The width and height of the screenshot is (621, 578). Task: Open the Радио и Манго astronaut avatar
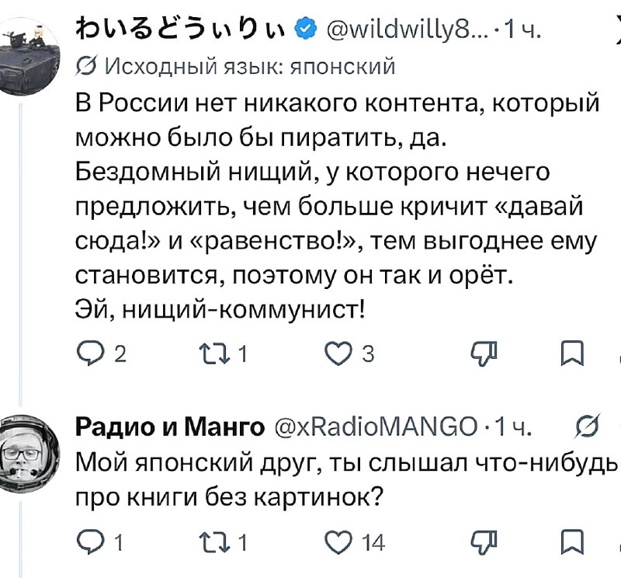[x=28, y=454]
